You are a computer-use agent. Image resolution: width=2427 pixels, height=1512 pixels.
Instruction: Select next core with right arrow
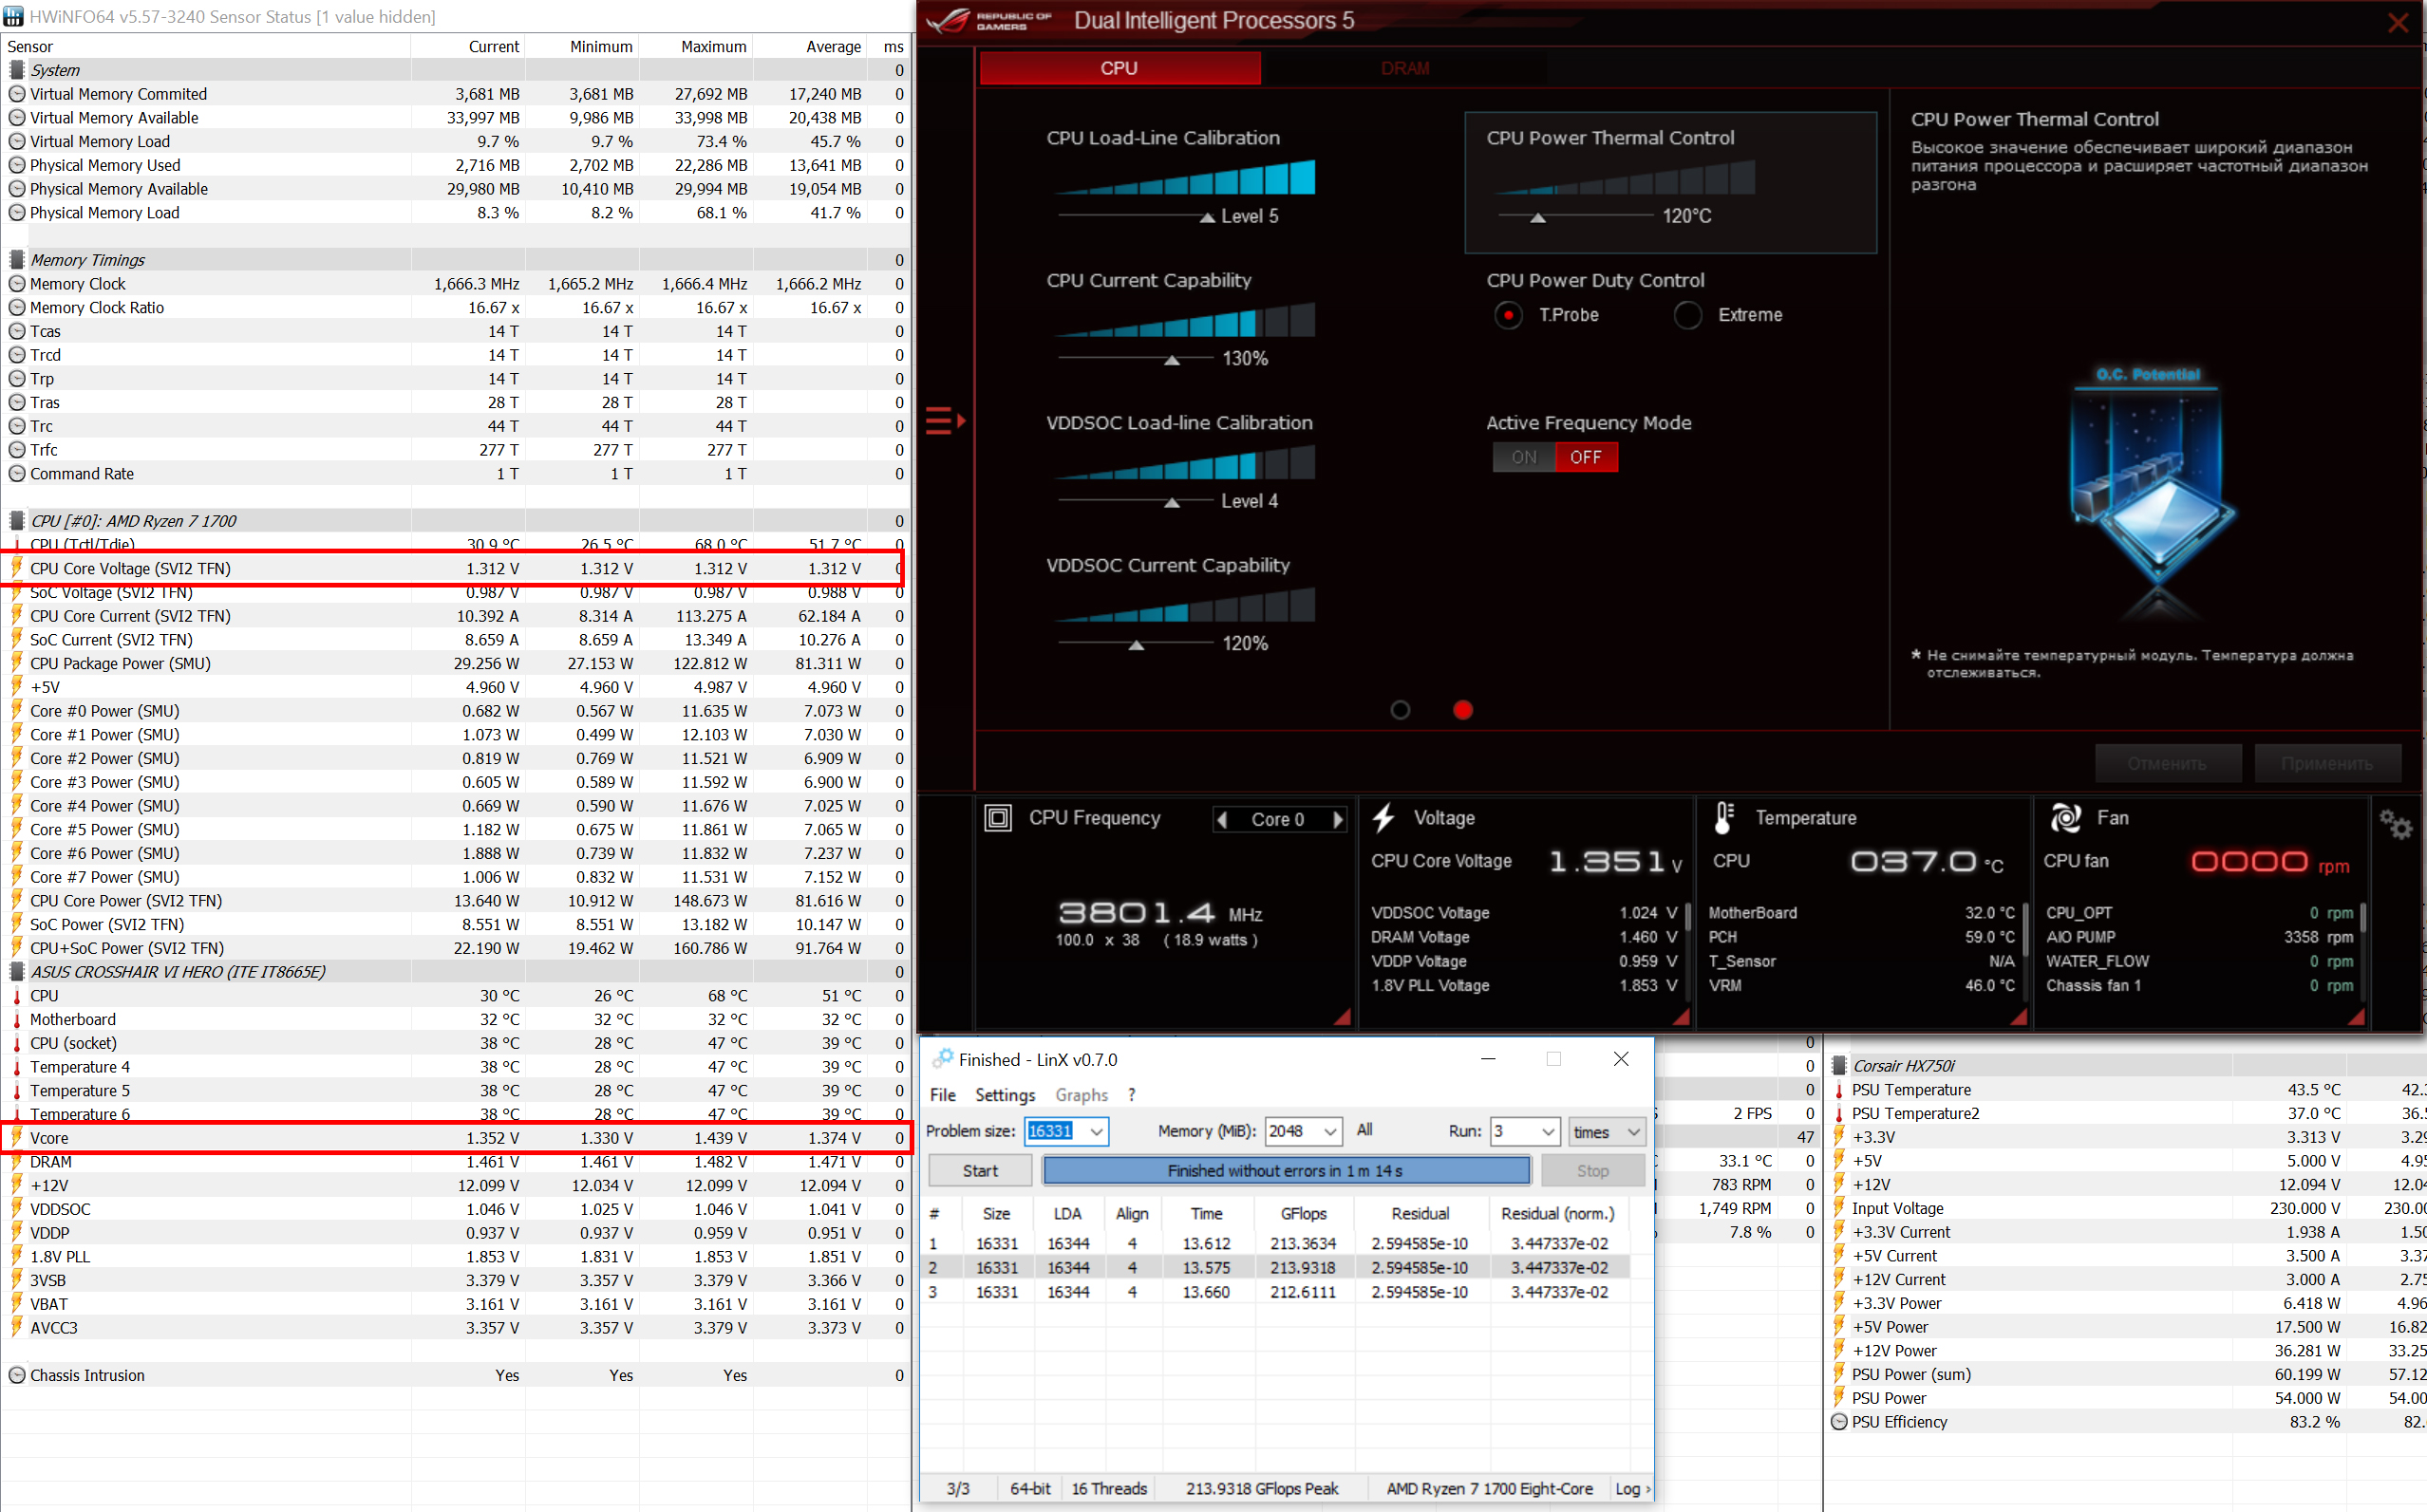pyautogui.click(x=1338, y=820)
